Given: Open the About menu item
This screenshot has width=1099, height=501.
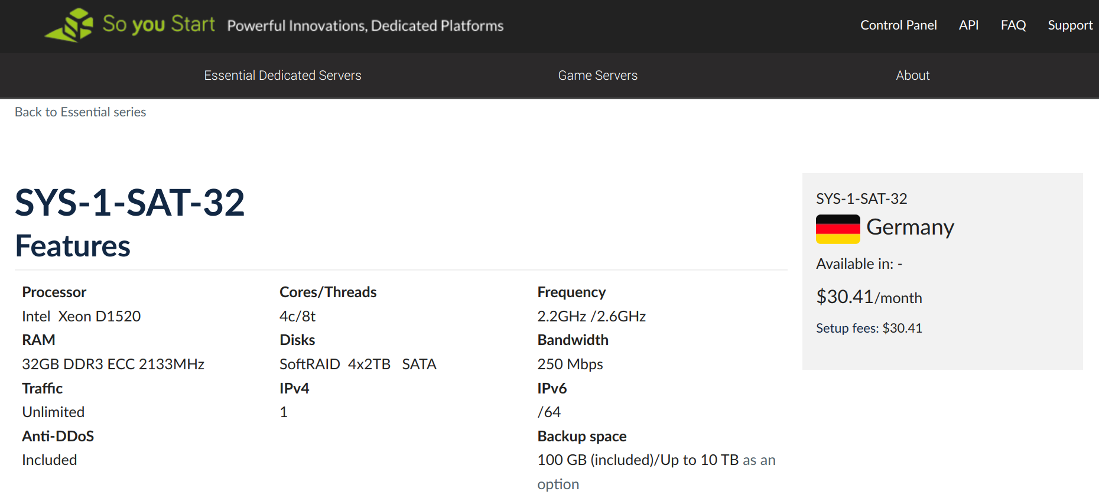Looking at the screenshot, I should point(912,75).
